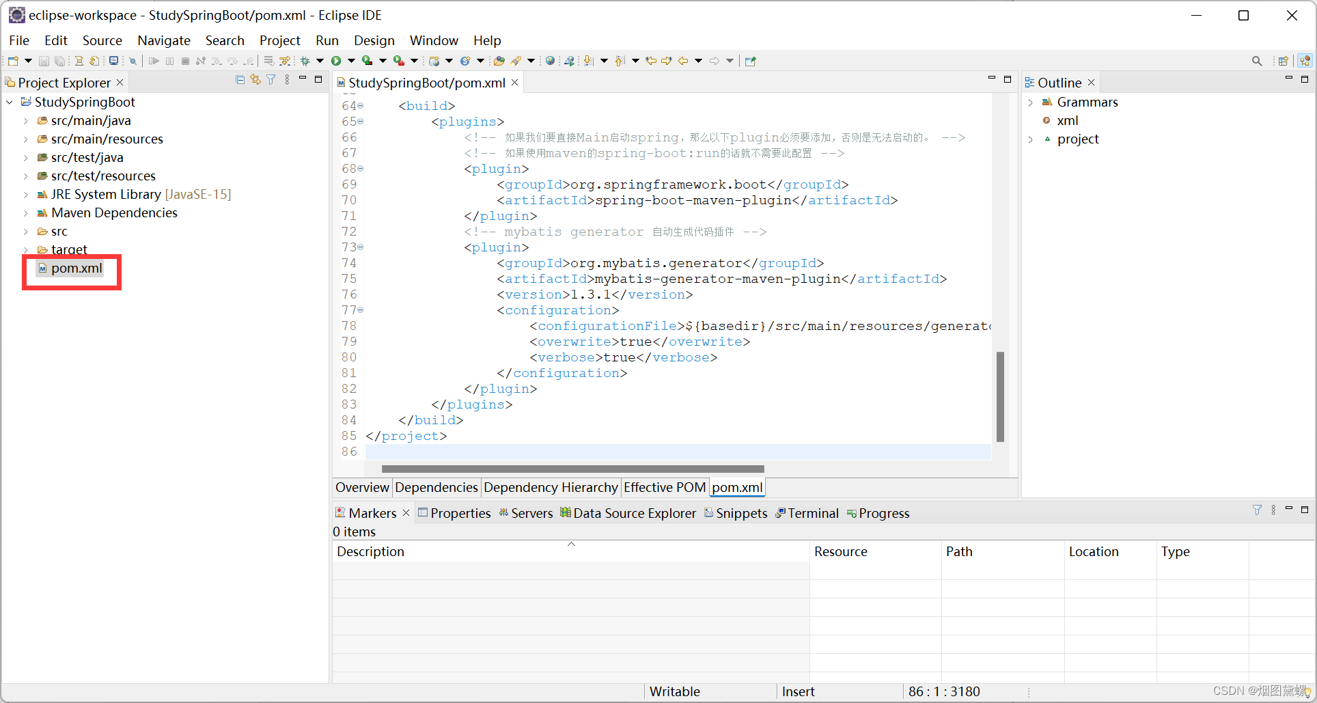Expand the Grammars outline node

[x=1030, y=102]
